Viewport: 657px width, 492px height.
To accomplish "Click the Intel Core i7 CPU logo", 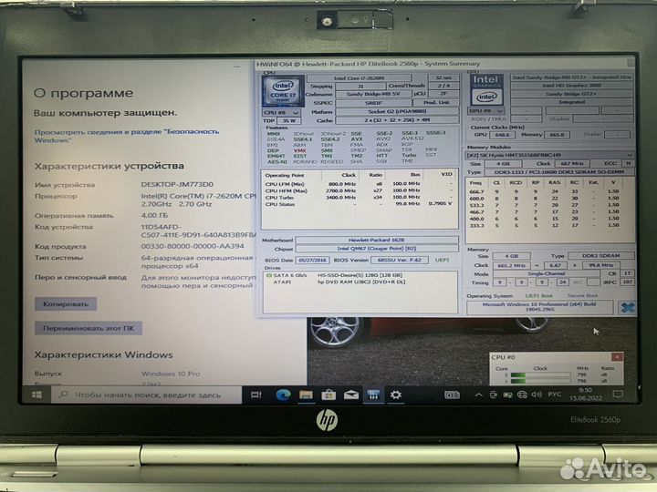I will (283, 91).
